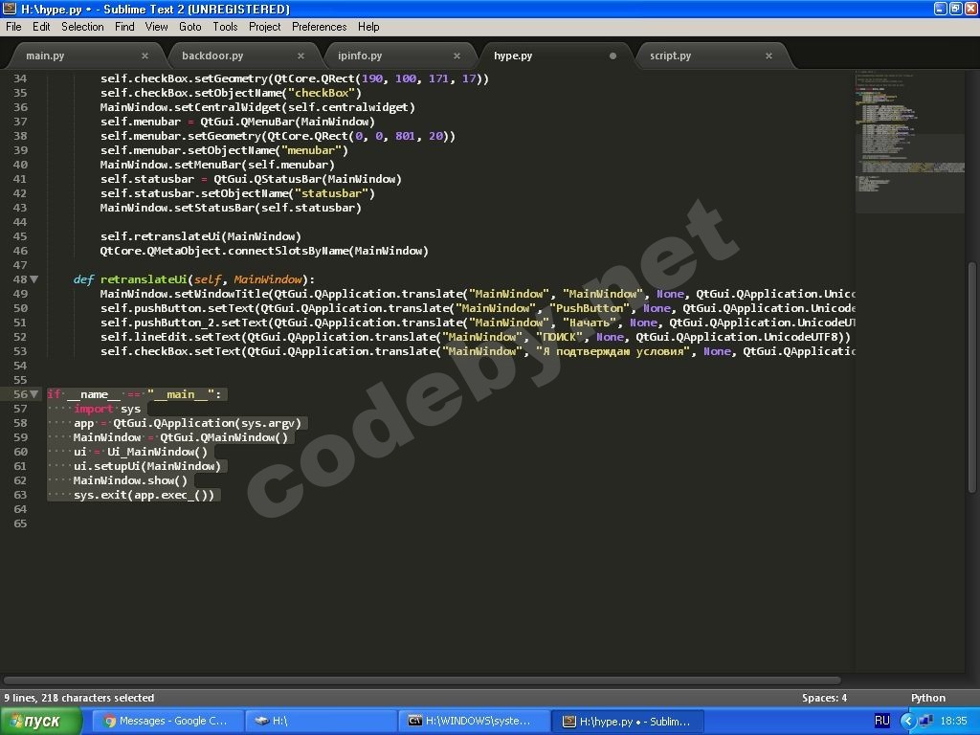This screenshot has height=735, width=980.
Task: Close the backdoor.py tab
Action: [301, 56]
